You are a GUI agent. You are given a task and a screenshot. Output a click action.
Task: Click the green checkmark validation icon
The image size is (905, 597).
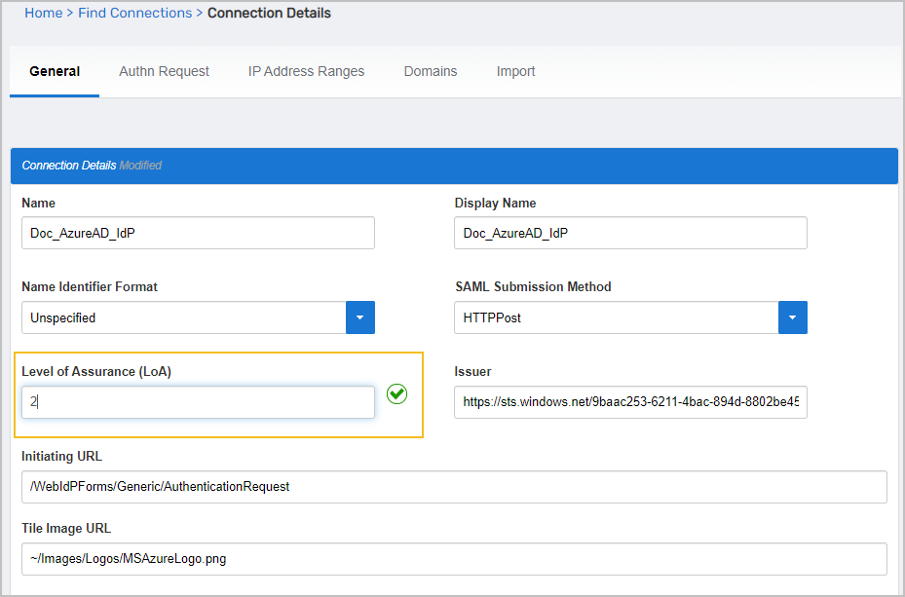pyautogui.click(x=396, y=394)
